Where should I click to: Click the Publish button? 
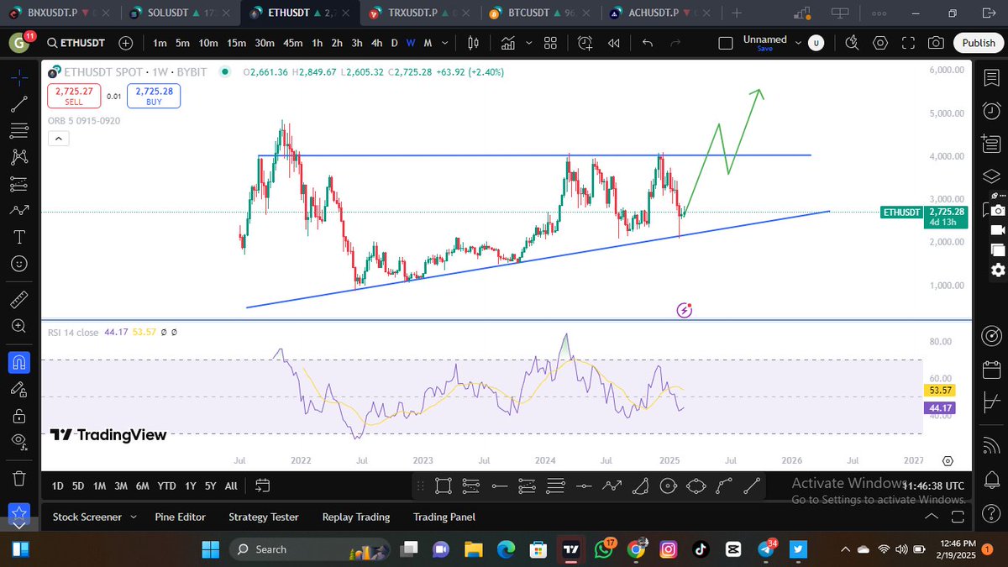click(x=979, y=44)
